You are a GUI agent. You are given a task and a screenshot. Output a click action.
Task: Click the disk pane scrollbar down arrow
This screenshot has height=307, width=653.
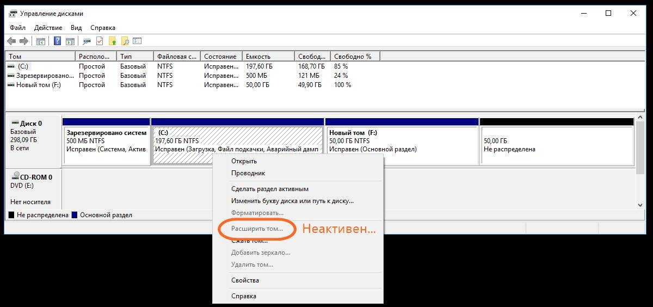pyautogui.click(x=640, y=205)
